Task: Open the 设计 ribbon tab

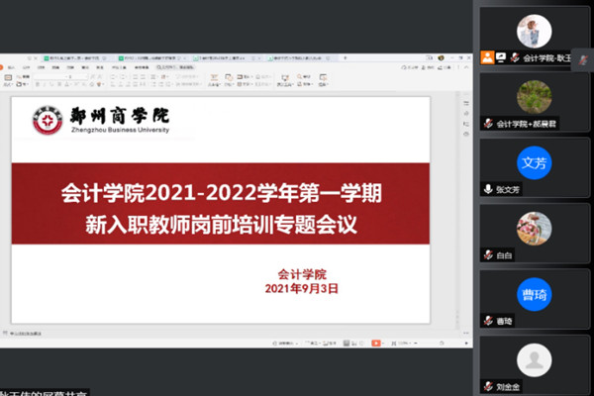Action: point(26,67)
